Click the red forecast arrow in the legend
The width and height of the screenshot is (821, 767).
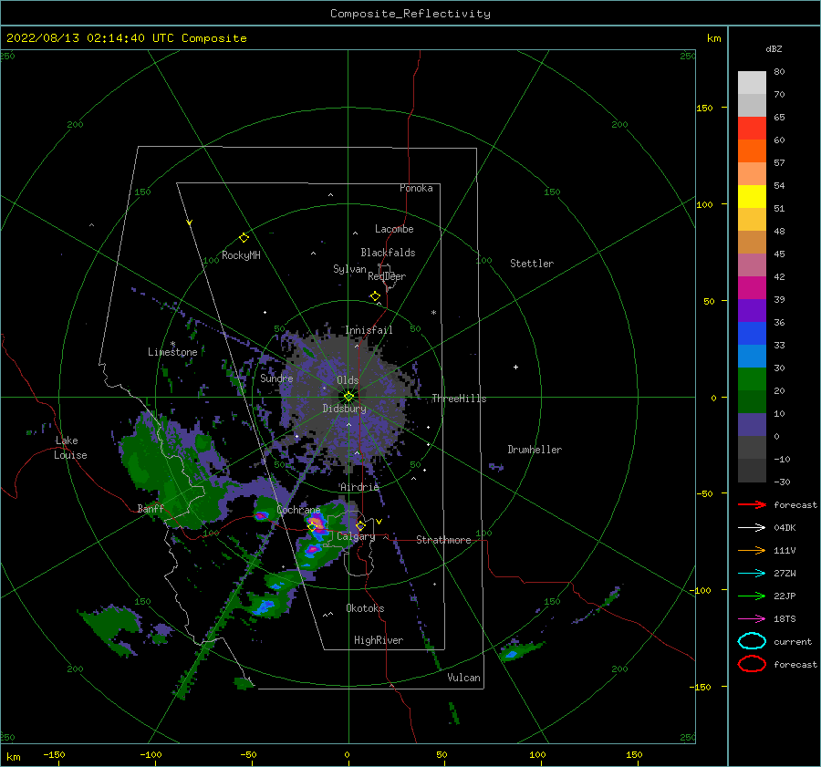[x=752, y=504]
